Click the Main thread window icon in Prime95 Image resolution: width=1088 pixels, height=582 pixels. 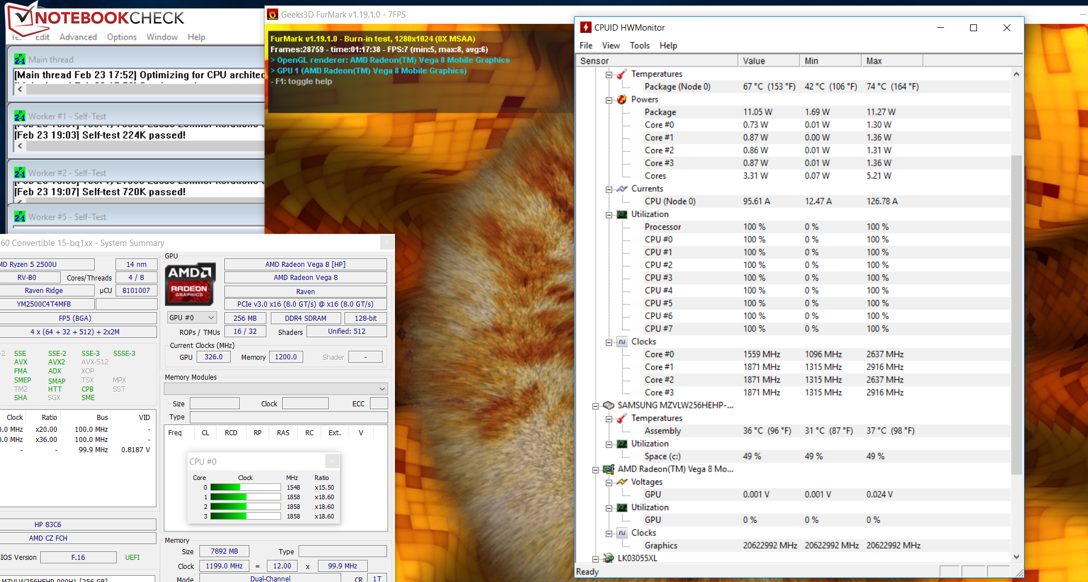pos(20,60)
